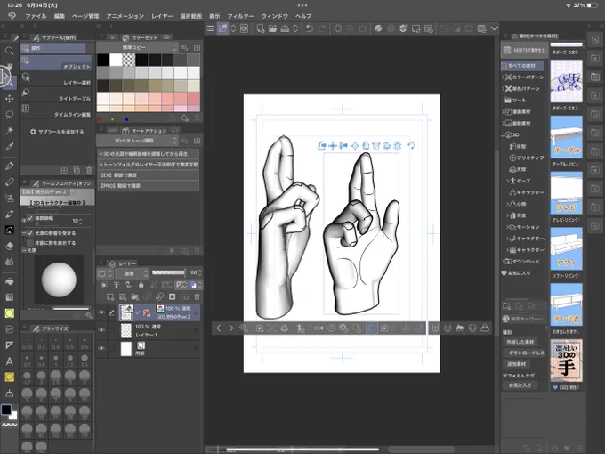Select the Auto select magic wand tool

pos(9,131)
